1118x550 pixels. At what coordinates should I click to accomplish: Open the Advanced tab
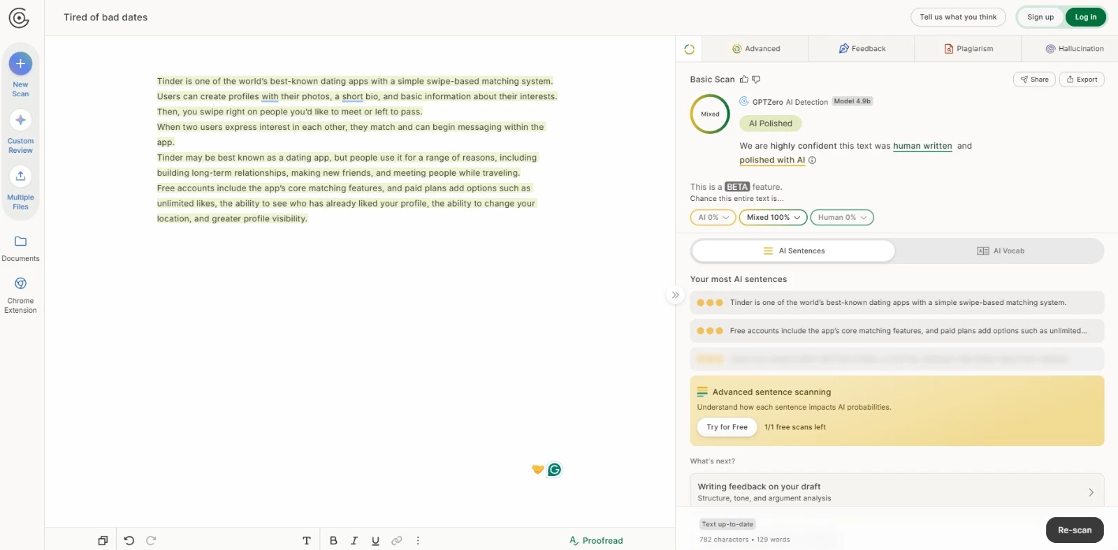click(x=756, y=49)
